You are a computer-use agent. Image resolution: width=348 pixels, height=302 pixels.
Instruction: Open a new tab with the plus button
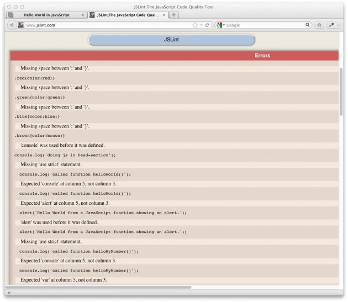pyautogui.click(x=174, y=15)
